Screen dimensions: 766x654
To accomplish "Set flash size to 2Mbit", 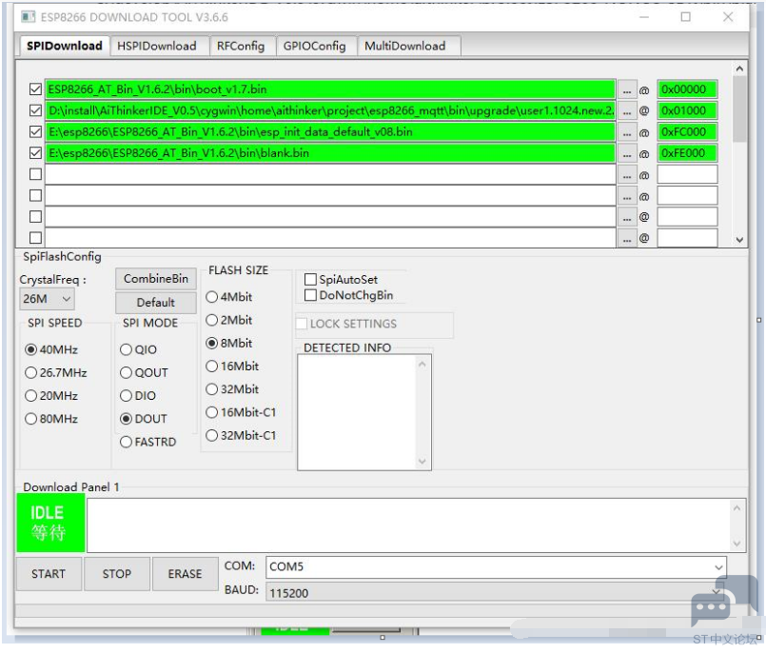I will tap(211, 320).
